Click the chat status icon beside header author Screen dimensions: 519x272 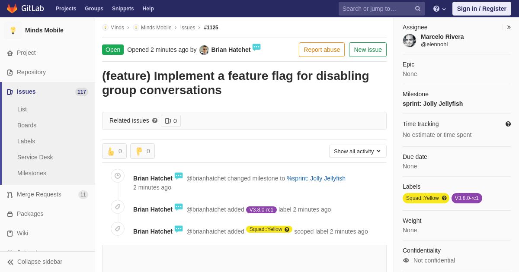[x=256, y=47]
